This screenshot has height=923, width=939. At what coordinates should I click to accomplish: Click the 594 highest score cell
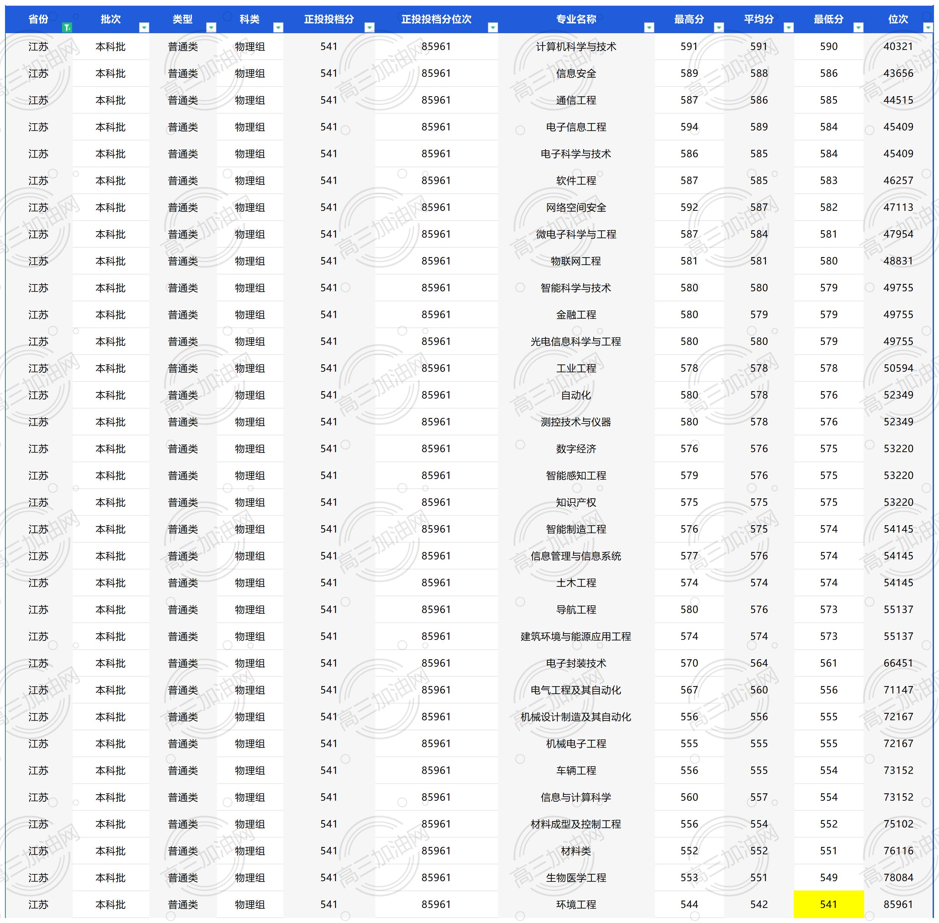click(689, 127)
